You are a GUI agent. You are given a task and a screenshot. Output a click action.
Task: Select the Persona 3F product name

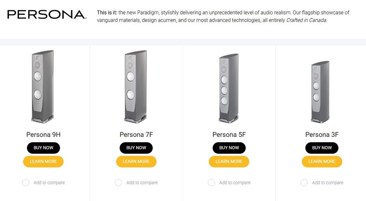click(x=322, y=135)
